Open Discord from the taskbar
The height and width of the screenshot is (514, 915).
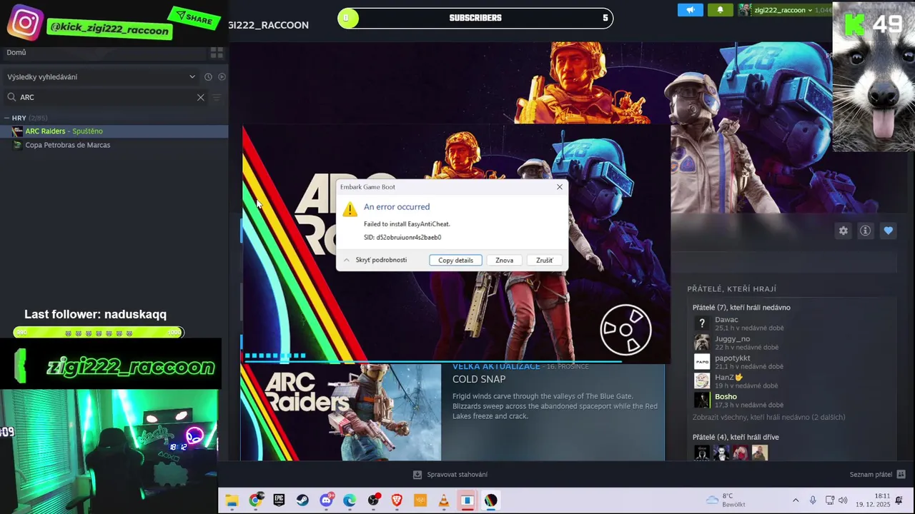[x=327, y=500]
